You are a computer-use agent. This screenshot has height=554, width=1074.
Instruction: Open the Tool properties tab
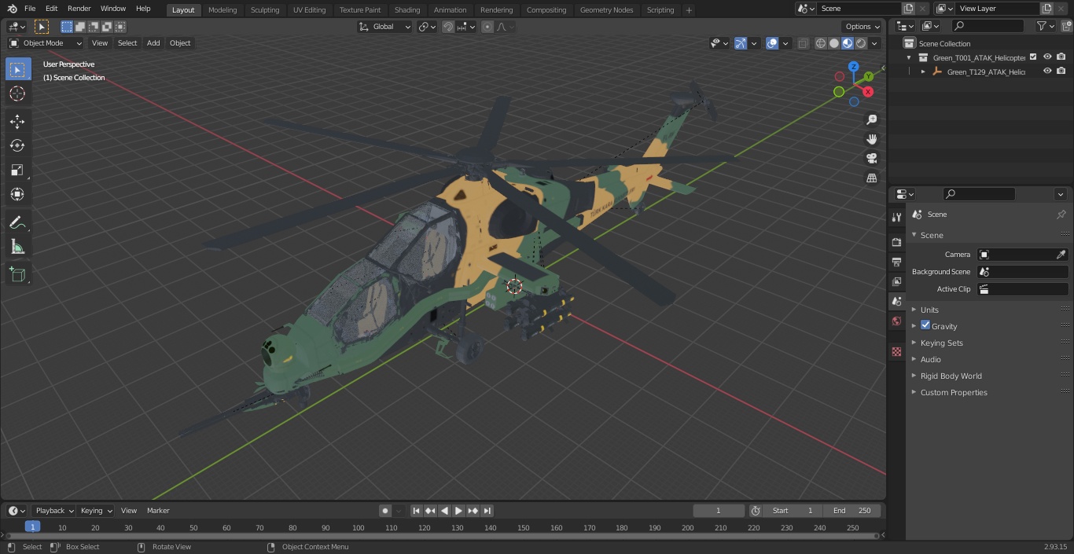coord(896,217)
